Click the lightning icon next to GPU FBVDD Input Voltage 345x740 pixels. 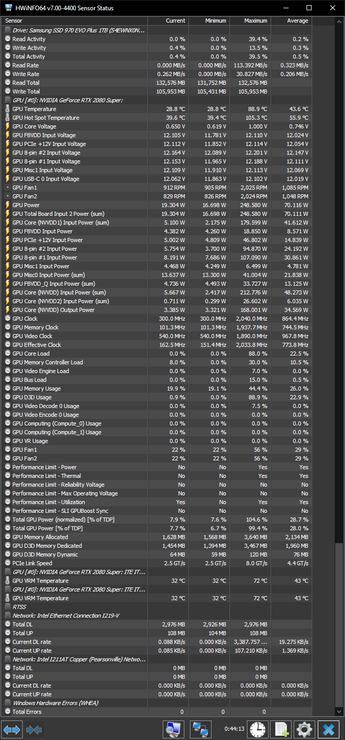7,135
